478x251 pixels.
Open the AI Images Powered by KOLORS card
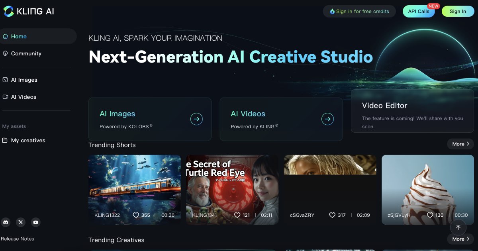tap(150, 119)
